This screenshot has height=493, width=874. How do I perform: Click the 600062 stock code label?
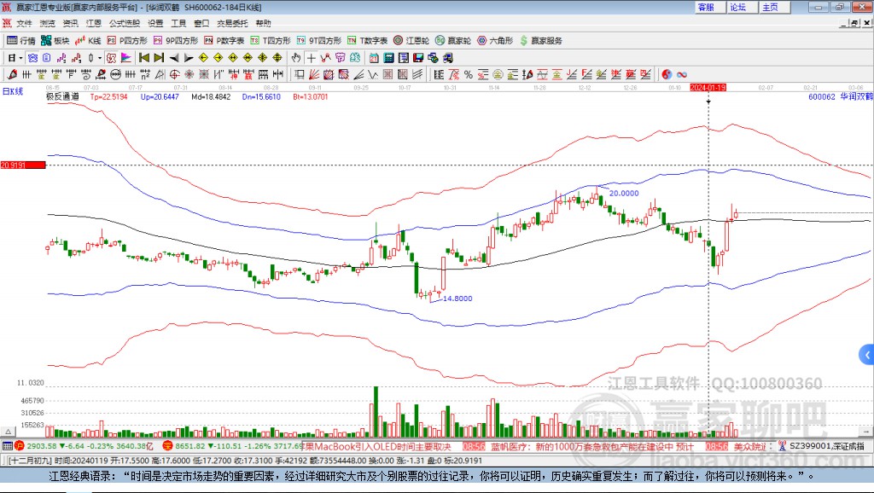point(822,96)
